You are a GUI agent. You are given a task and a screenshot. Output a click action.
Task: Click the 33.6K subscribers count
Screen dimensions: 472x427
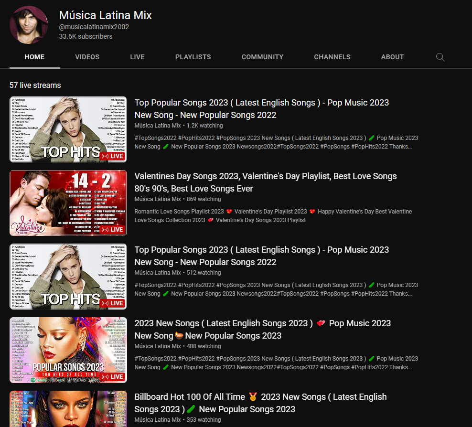(86, 36)
